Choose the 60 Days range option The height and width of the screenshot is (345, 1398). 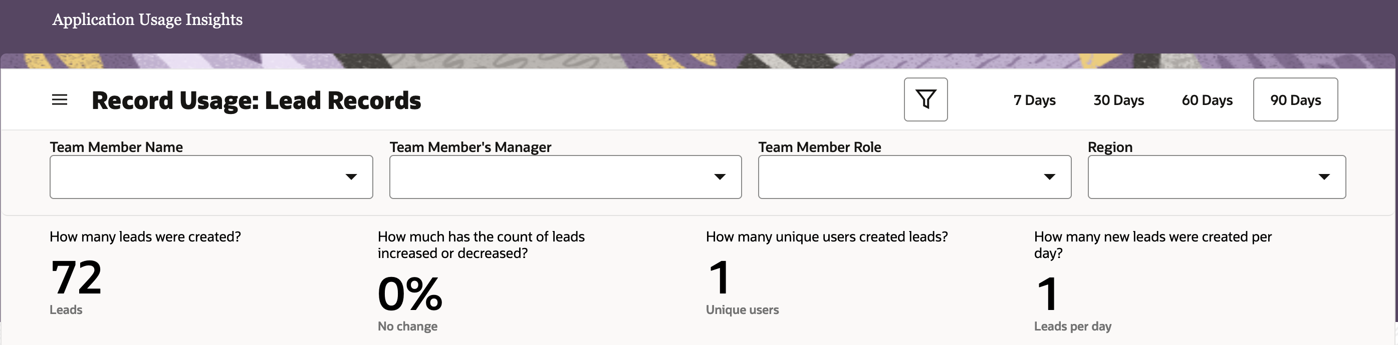point(1207,100)
